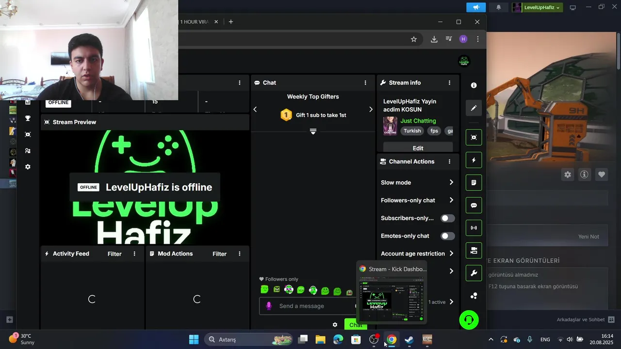Screen dimensions: 621x349
Task: Open Chrome three-dot menu
Action: [x=478, y=39]
